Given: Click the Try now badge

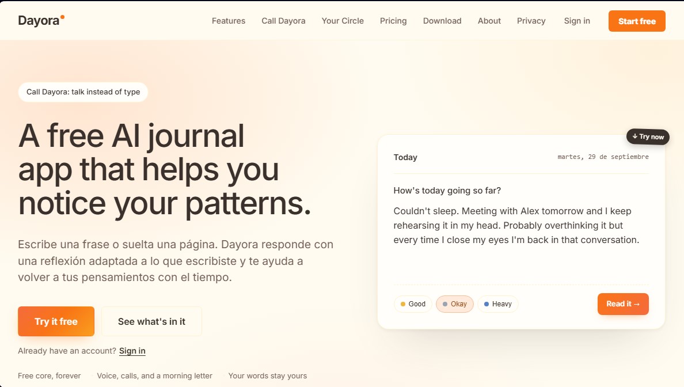Looking at the screenshot, I should point(648,136).
